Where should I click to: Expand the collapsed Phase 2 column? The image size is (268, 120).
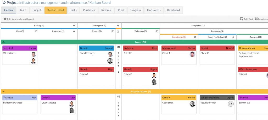tap(118, 31)
